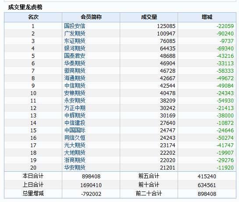This screenshot has height=202, width=239.
Task: Follow the 光大期货 link
Action: tap(75, 145)
